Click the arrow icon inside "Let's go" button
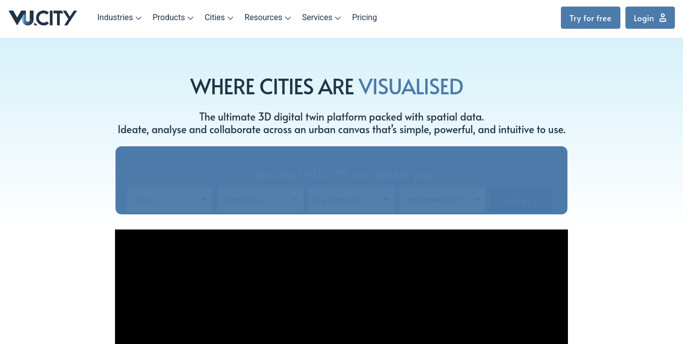 click(x=537, y=200)
